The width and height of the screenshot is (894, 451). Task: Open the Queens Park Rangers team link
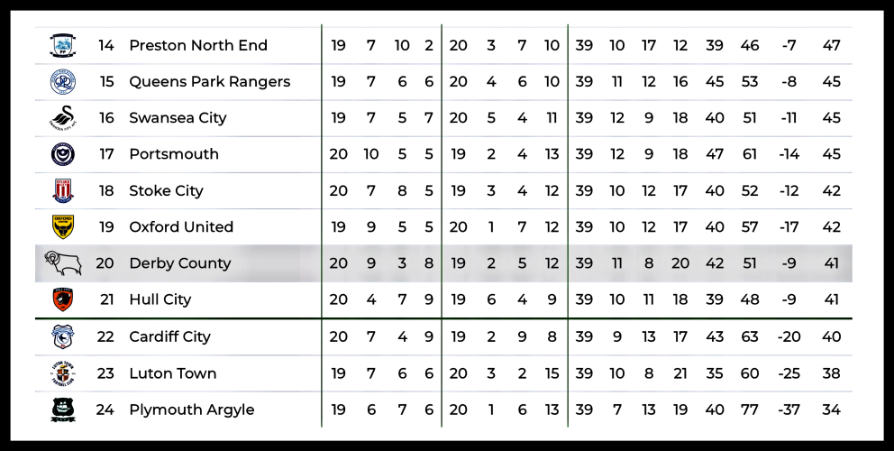[x=209, y=81]
